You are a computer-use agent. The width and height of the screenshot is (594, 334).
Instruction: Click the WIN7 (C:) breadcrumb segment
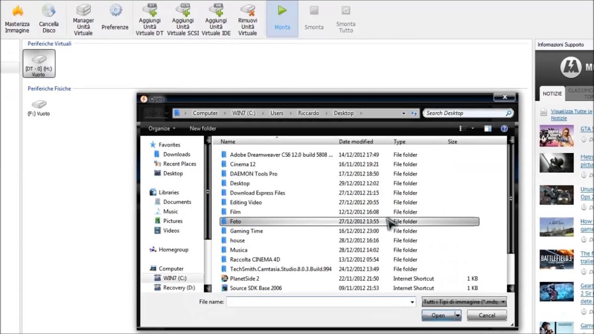tap(244, 113)
